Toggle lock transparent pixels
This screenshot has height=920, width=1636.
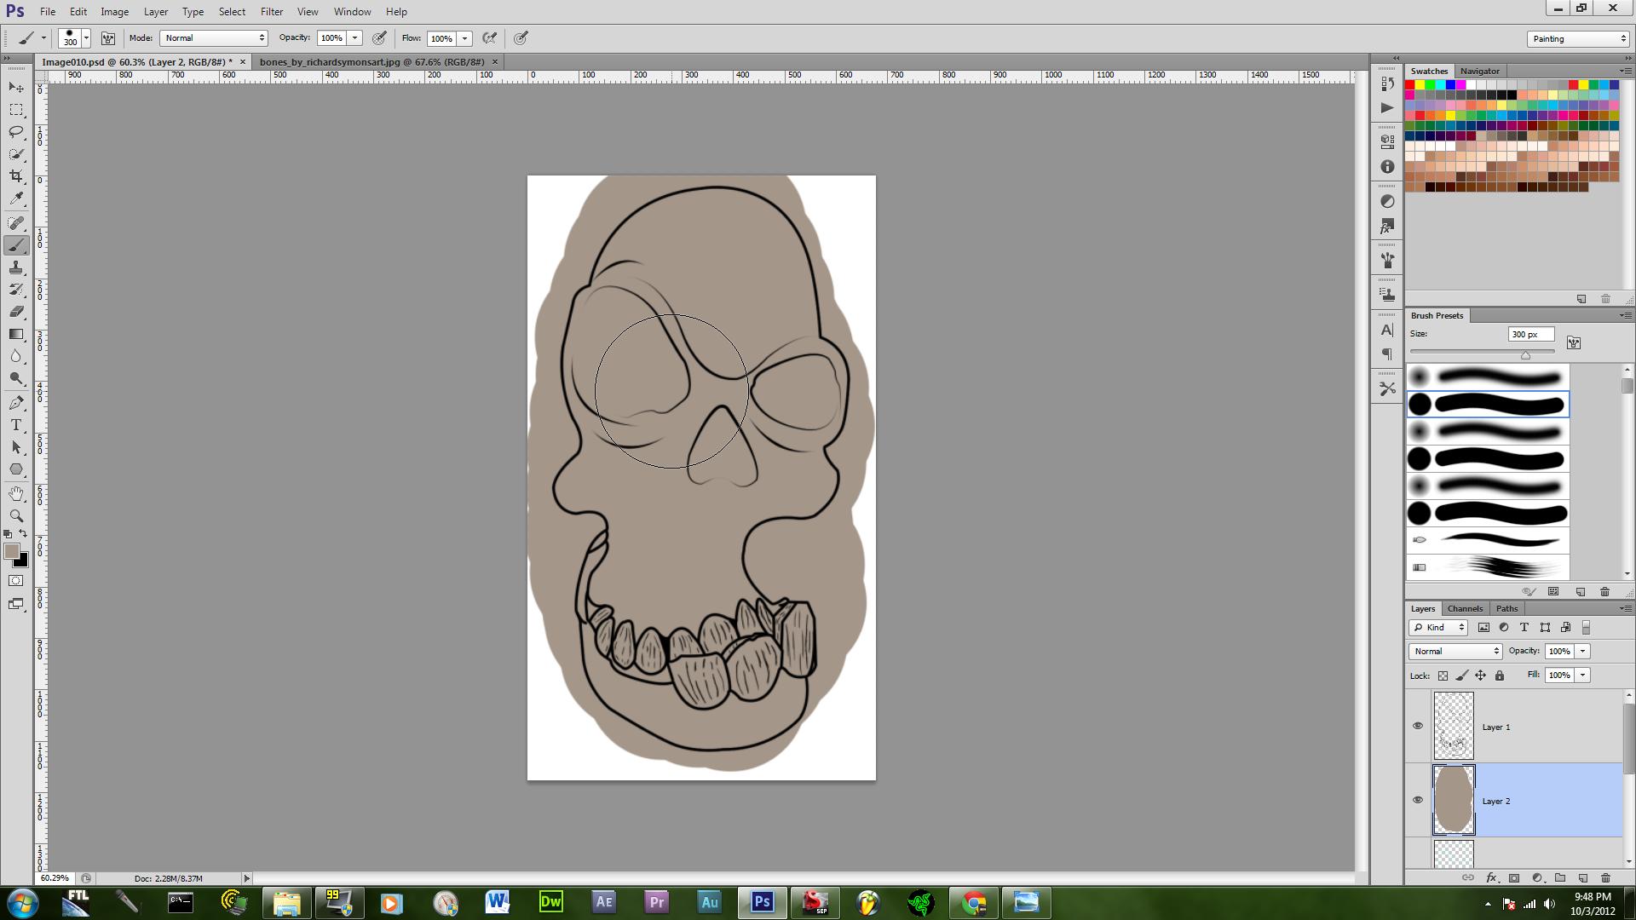point(1443,676)
